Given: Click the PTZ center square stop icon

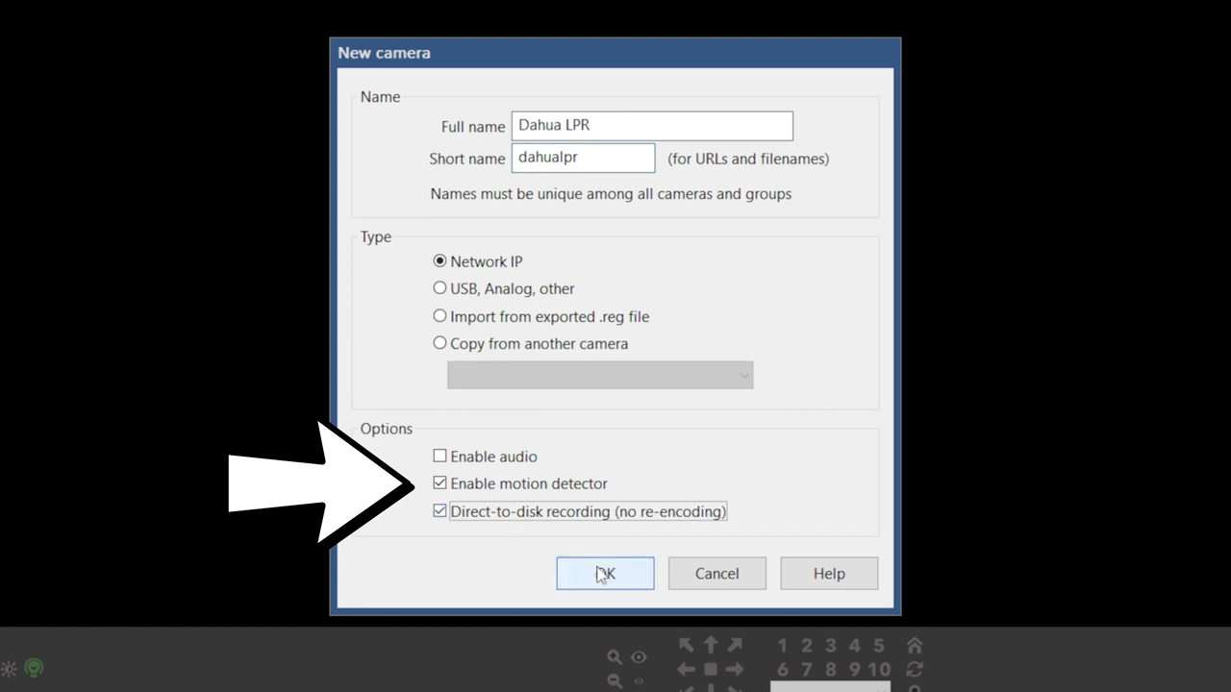Looking at the screenshot, I should (x=711, y=670).
